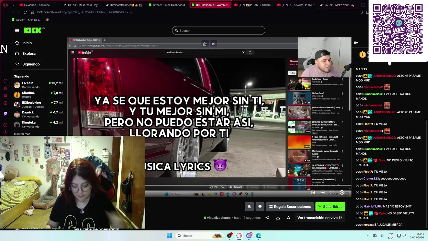Screen dimensions: 428x241
Task: Open the Opera menu icon
Action: [x=5, y=5]
